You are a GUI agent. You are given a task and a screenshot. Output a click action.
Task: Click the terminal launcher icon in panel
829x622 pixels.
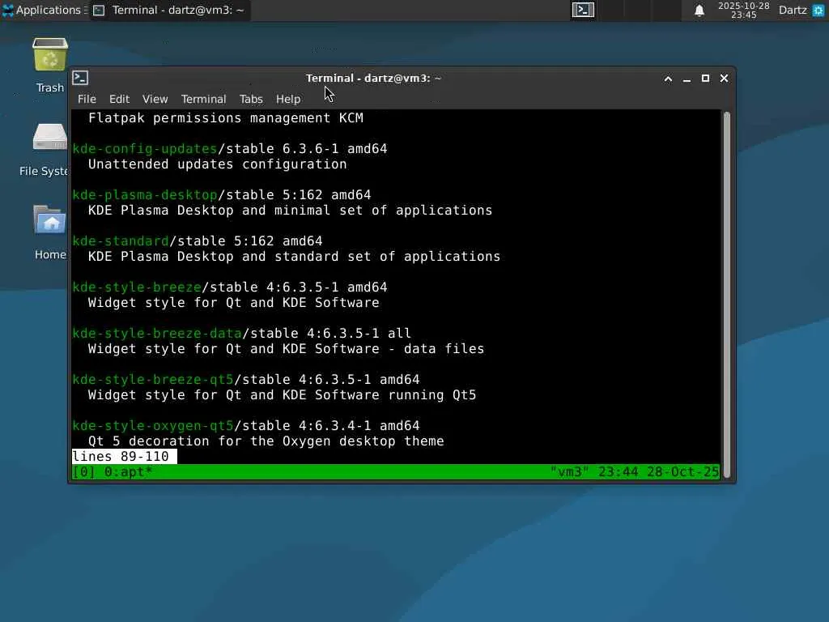coord(583,10)
